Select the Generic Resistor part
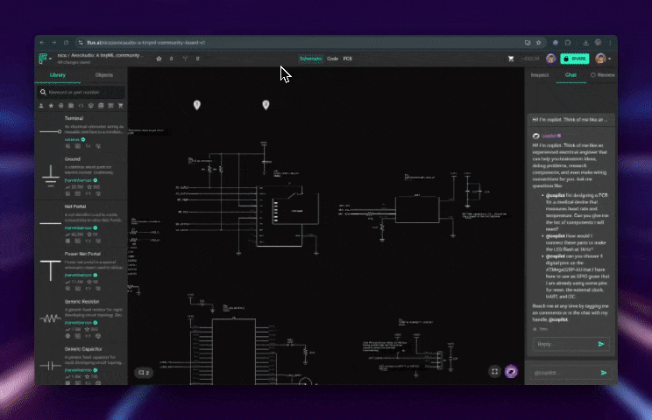The height and width of the screenshot is (420, 652). 81,318
